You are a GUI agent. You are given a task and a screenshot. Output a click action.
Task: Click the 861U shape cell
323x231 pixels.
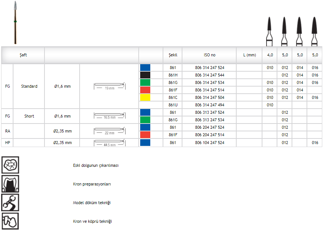pos(172,105)
